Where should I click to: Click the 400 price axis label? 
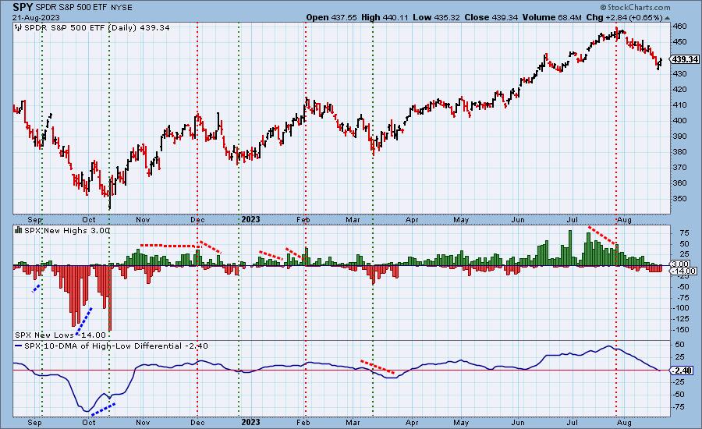point(679,120)
